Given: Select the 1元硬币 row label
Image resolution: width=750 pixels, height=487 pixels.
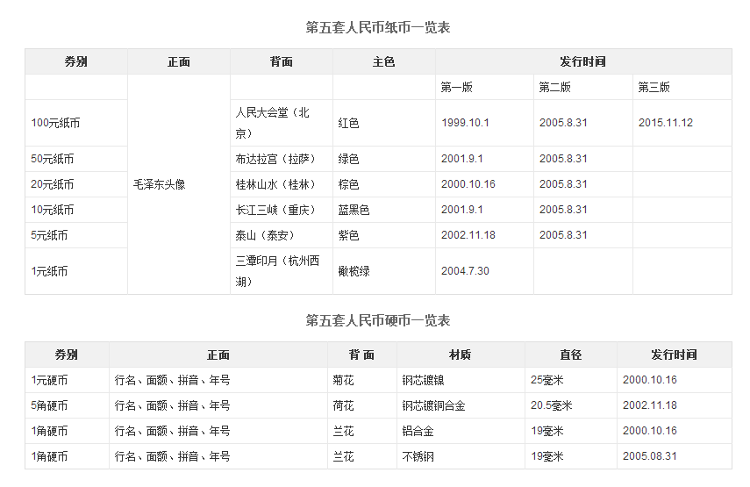Looking at the screenshot, I should (49, 380).
